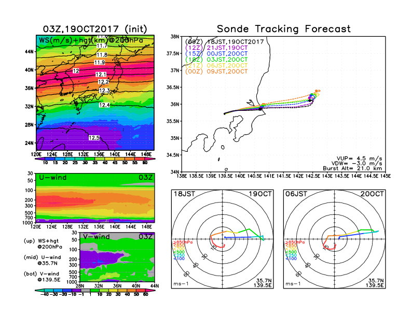Click the '12.3' height contour label
The image size is (411, 317).
click(104, 91)
